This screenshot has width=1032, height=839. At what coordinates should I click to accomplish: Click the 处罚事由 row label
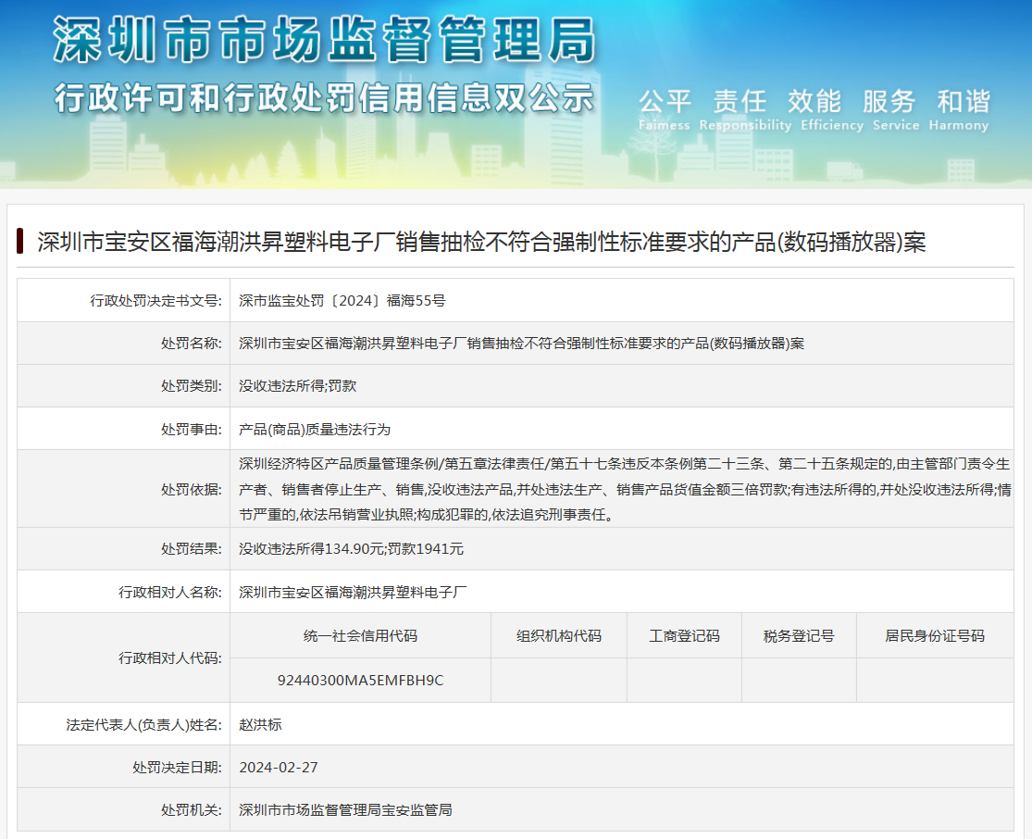point(192,430)
